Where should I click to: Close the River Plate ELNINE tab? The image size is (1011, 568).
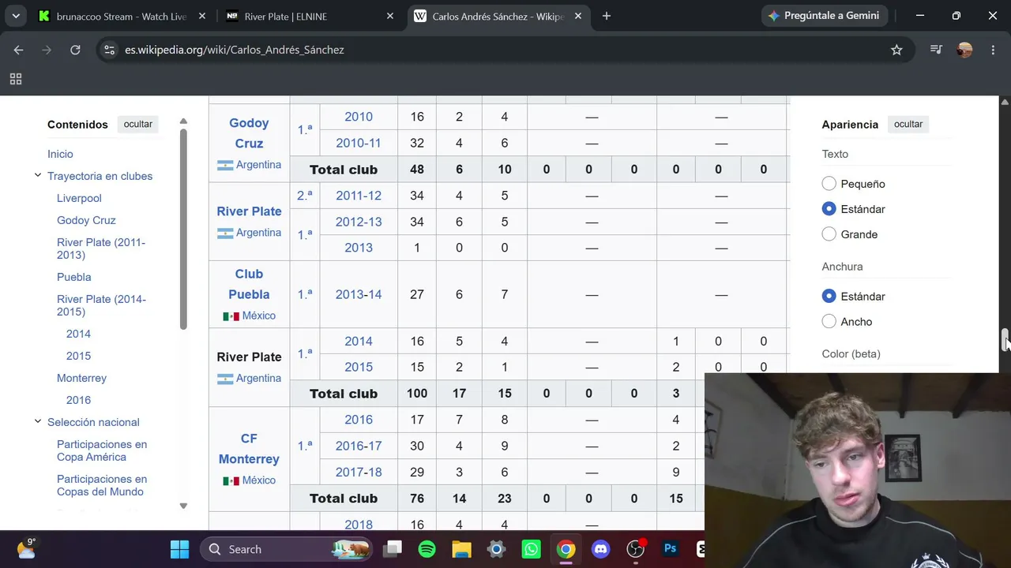pos(390,16)
